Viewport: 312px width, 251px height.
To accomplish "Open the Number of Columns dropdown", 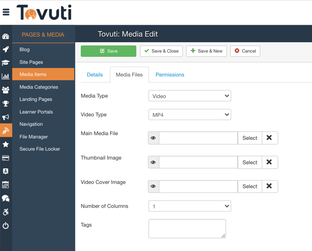I will click(x=190, y=206).
